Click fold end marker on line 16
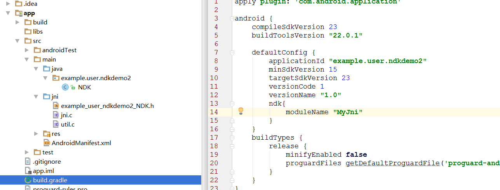This screenshot has width=500, height=190. click(232, 129)
